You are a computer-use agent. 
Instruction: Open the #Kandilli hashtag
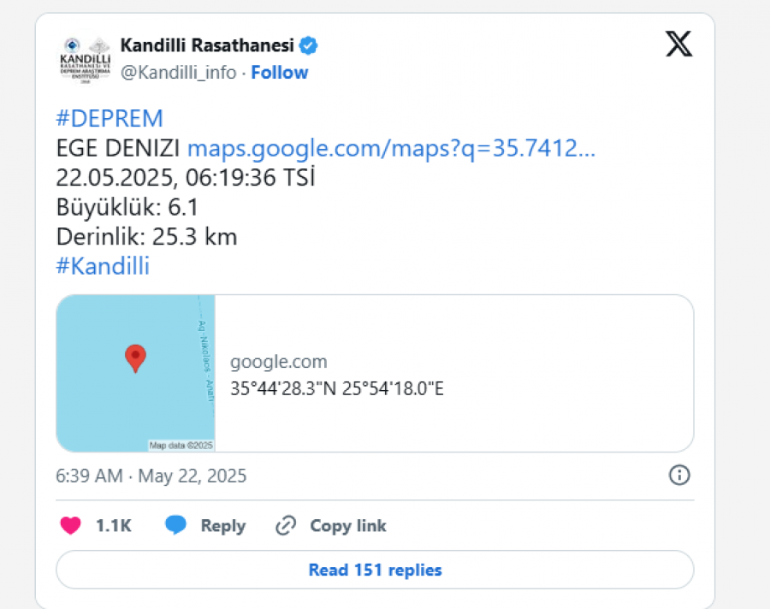click(103, 266)
